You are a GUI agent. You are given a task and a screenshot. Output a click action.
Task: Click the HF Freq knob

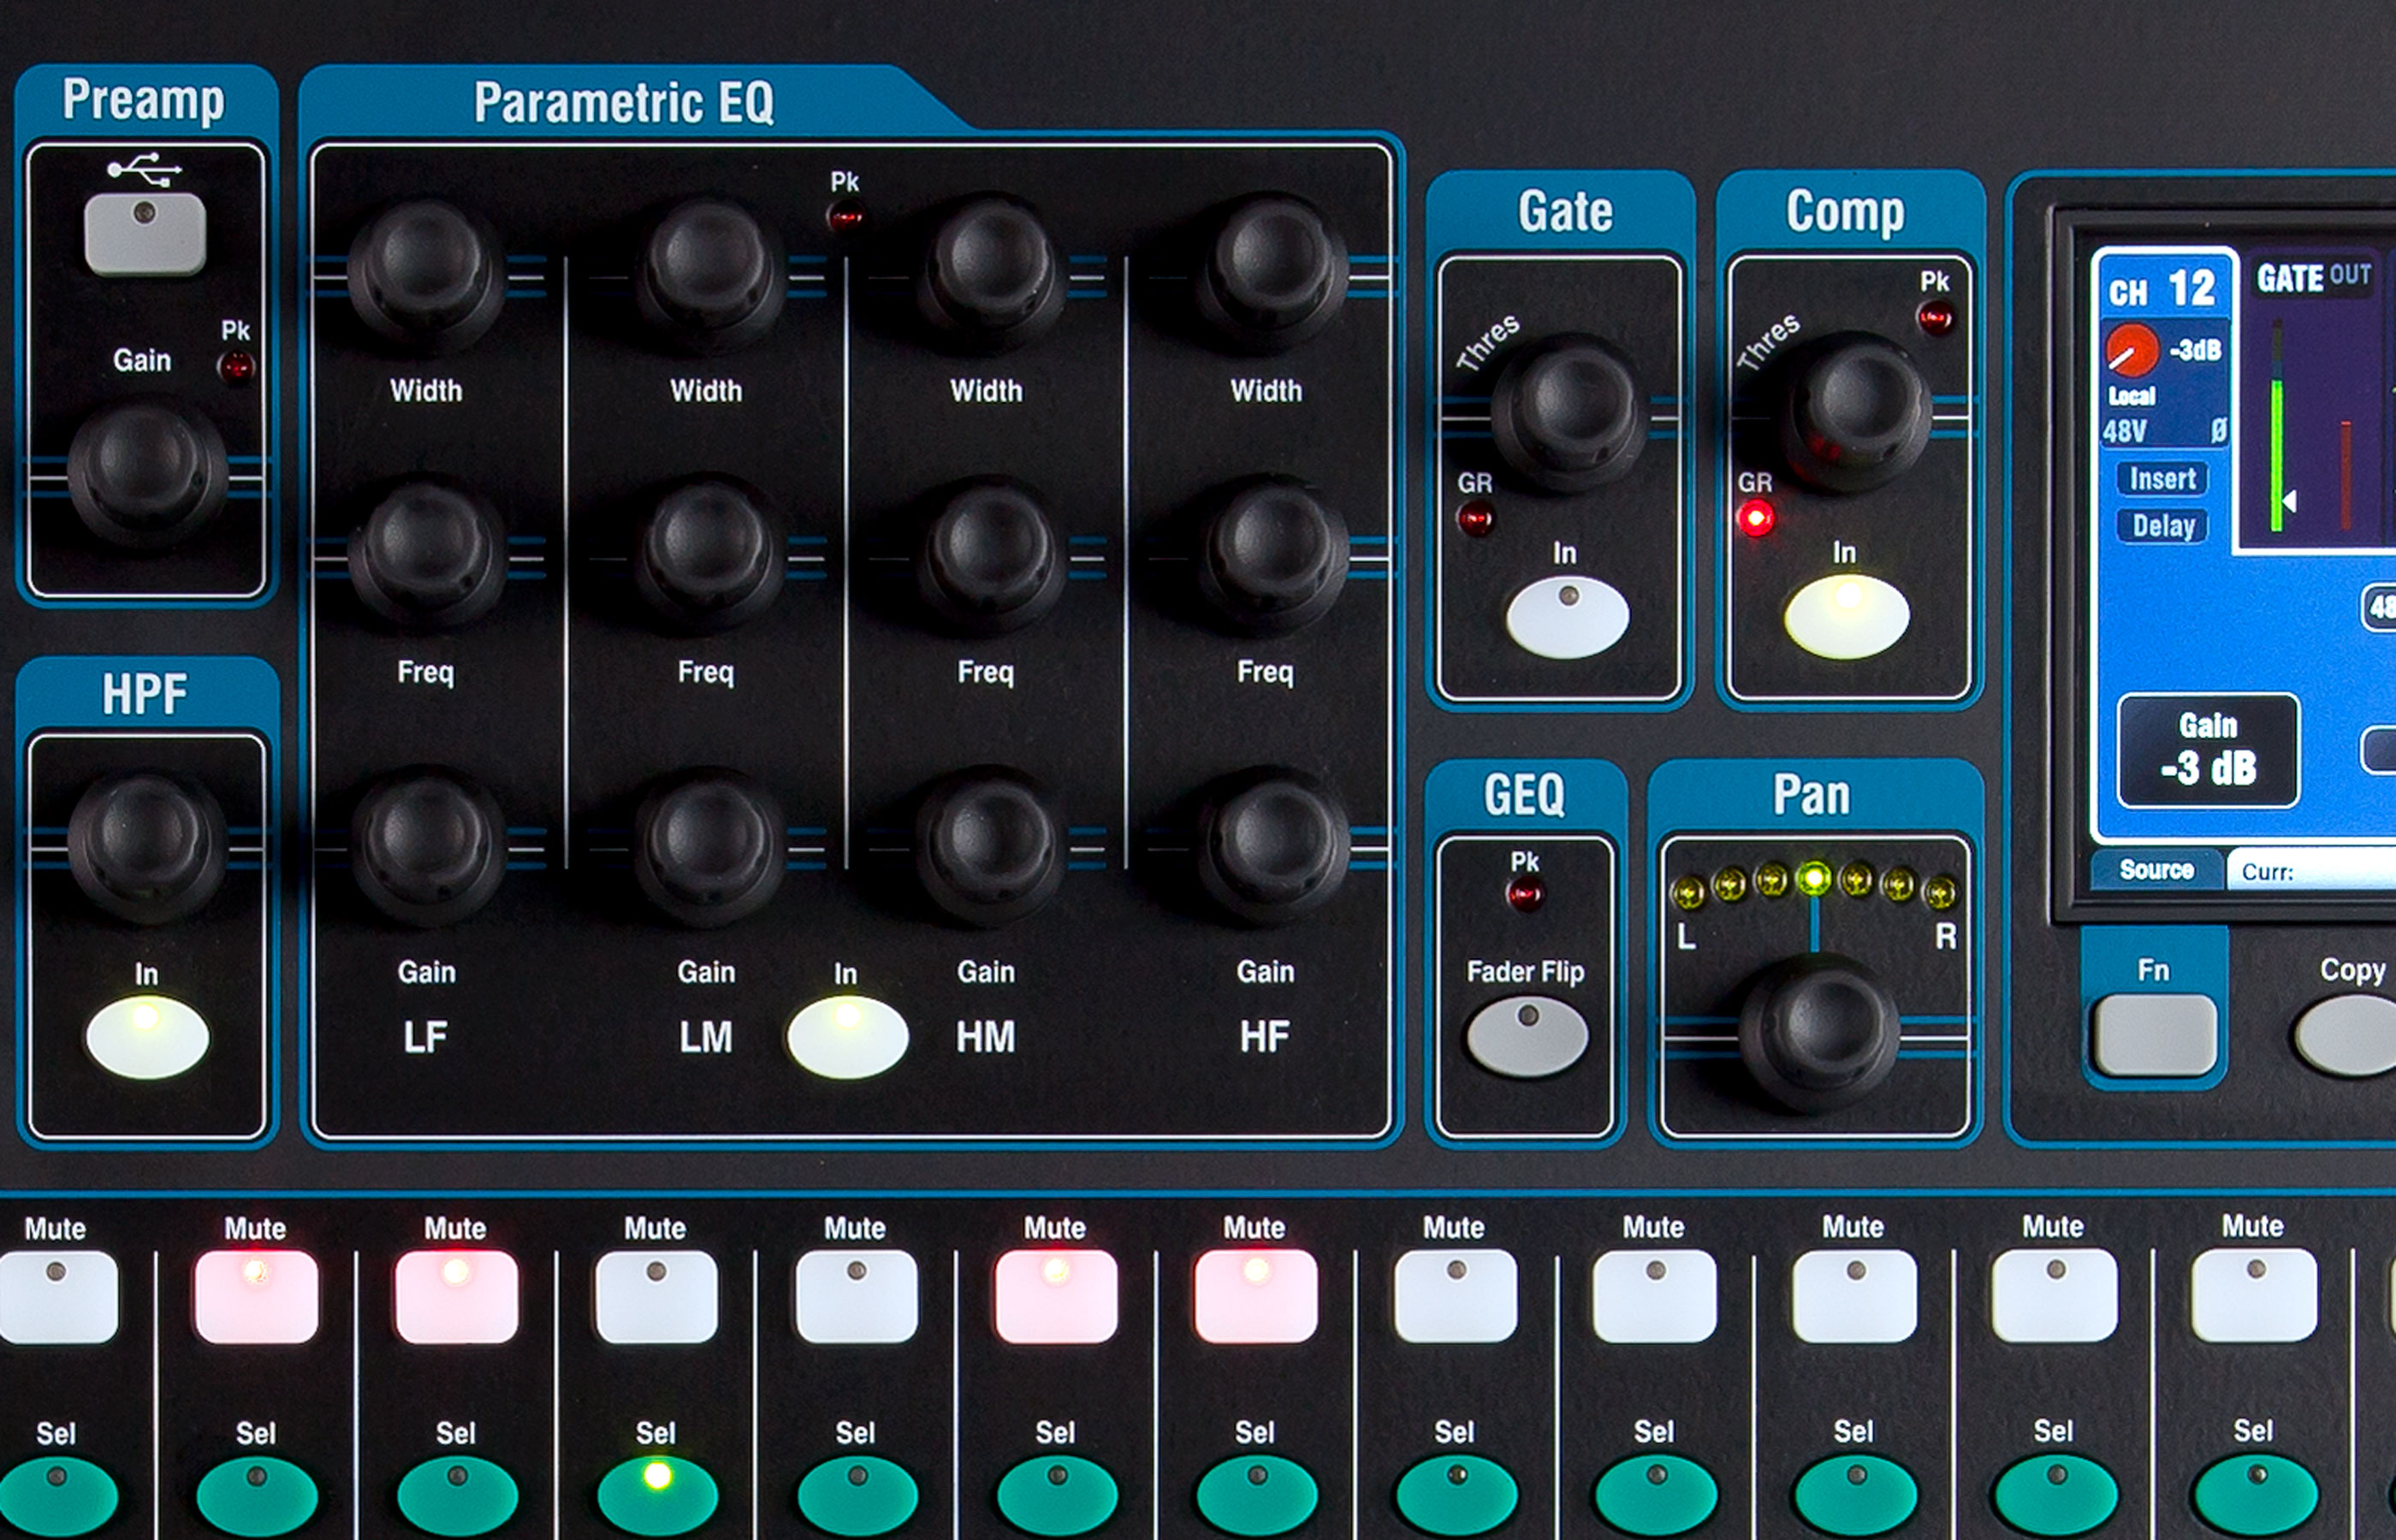(1272, 553)
